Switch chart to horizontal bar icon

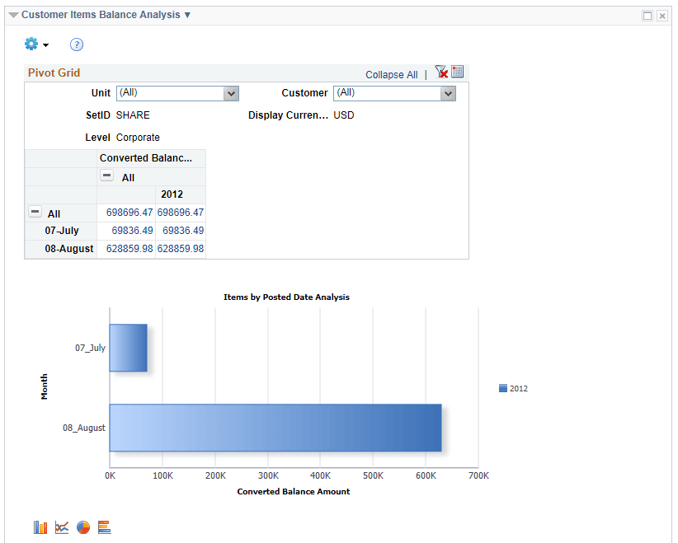pyautogui.click(x=105, y=527)
